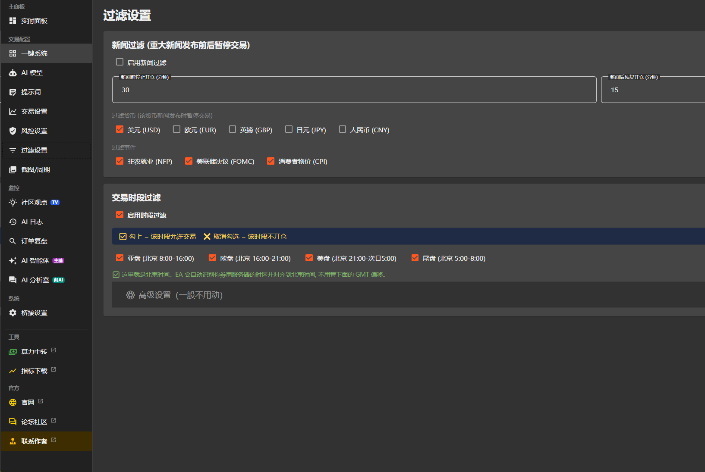The height and width of the screenshot is (472, 705).
Task: Open the 实时面板 dashboard icon
Action: coord(13,21)
